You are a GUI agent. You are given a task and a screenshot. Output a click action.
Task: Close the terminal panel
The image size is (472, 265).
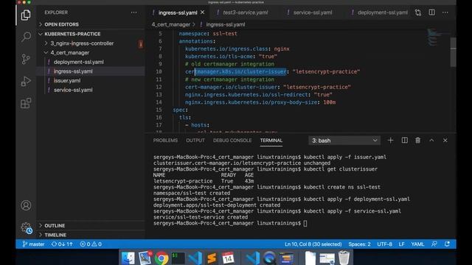[445, 141]
